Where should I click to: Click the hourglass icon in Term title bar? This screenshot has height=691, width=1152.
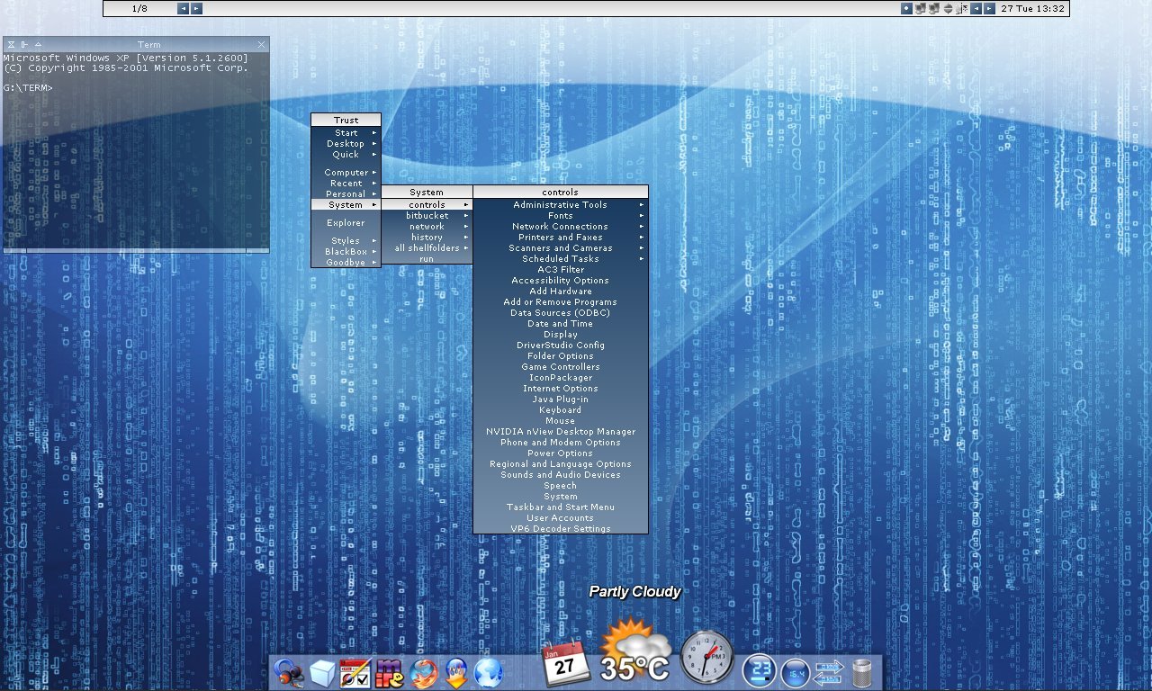(x=9, y=44)
